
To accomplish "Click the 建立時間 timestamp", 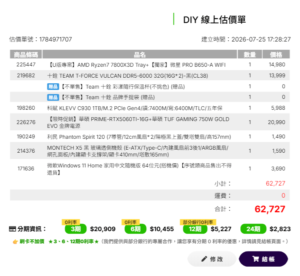I will pyautogui.click(x=246, y=39).
